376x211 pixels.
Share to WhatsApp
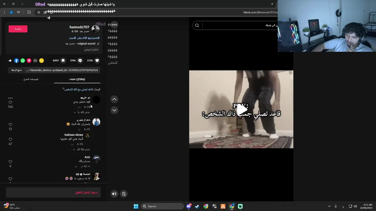point(23,61)
